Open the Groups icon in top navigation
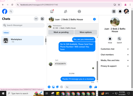This screenshot has height=96, width=133. point(79,11)
